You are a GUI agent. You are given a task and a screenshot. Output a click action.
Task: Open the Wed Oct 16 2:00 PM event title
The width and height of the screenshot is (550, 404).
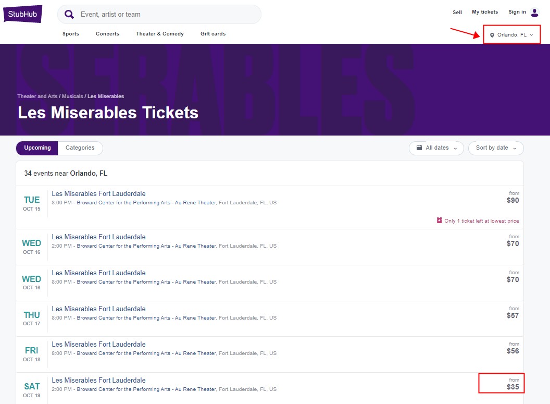[98, 237]
